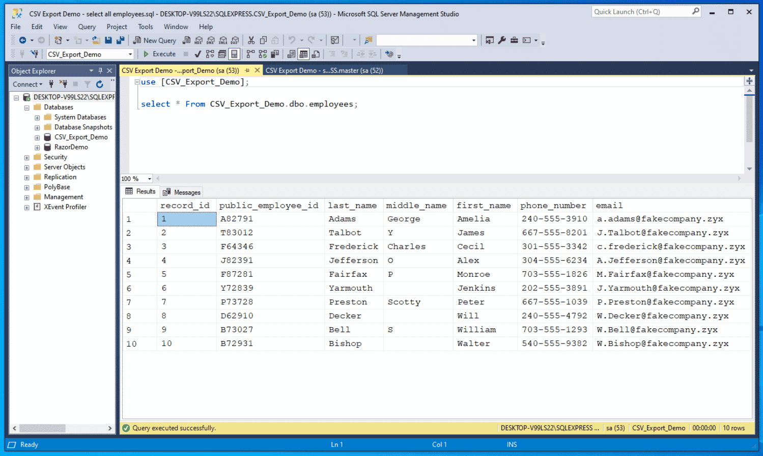Open a New Query window
Screen dimensions: 763x456
(x=154, y=40)
